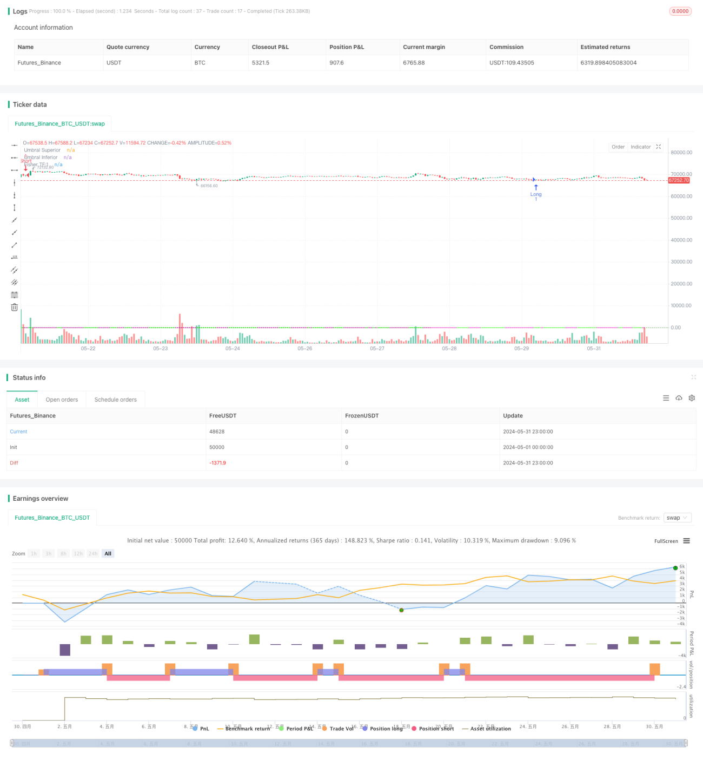Open the Benchmark return swap dropdown
The width and height of the screenshot is (703, 759).
click(678, 518)
